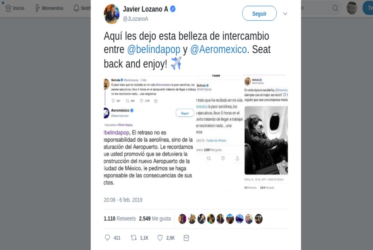Click the verified badge next to name
The image size is (373, 250).
[x=173, y=9]
